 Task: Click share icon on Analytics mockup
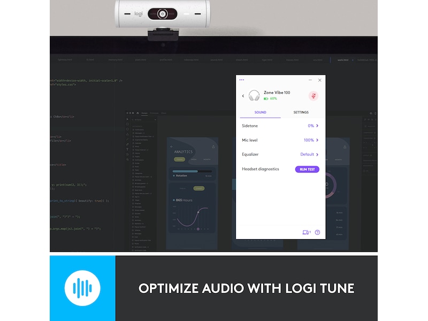[213, 146]
